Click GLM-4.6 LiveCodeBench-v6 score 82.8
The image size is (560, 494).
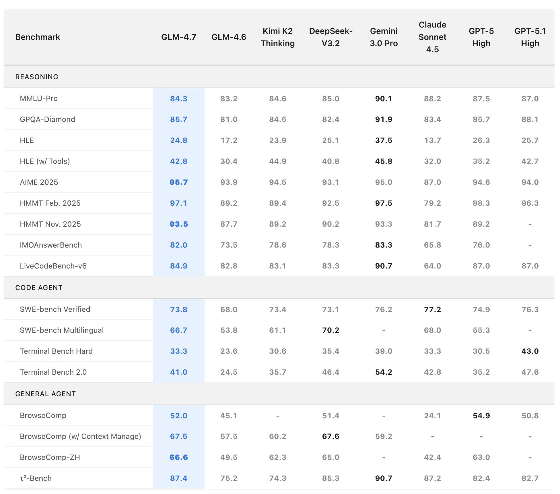229,266
